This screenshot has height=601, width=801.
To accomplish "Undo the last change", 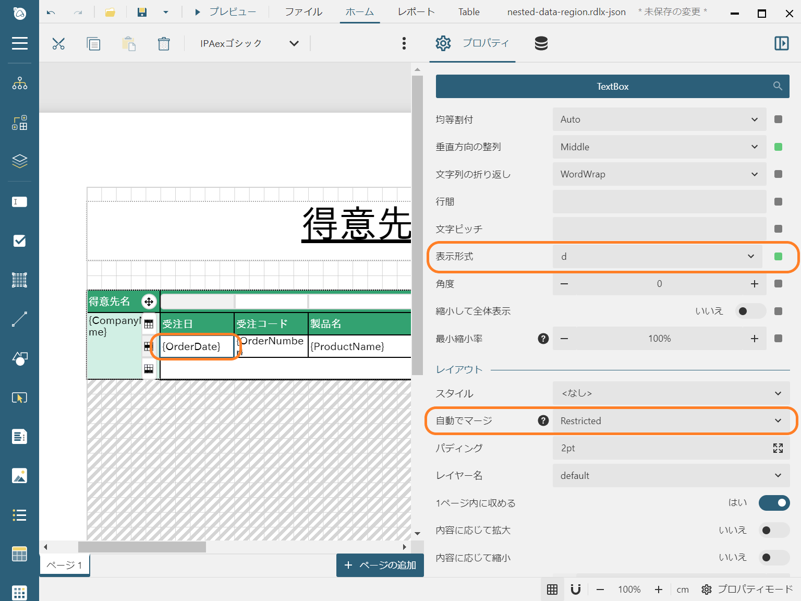I will coord(51,12).
